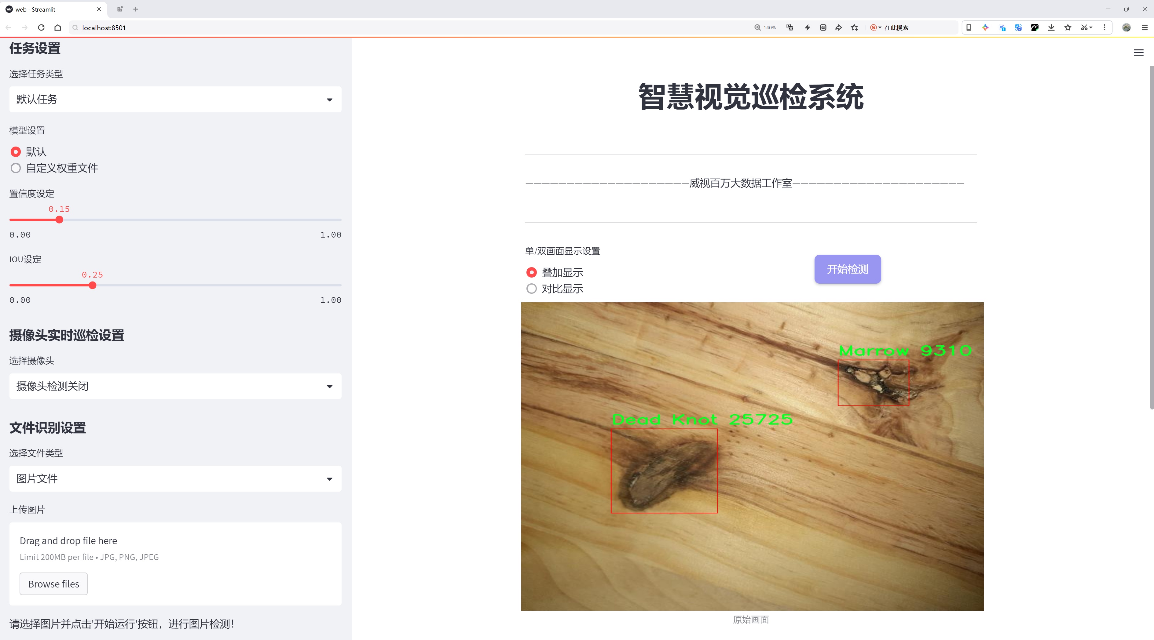Image resolution: width=1154 pixels, height=640 pixels.
Task: Open the favorites star icon in toolbar
Action: pos(1068,28)
